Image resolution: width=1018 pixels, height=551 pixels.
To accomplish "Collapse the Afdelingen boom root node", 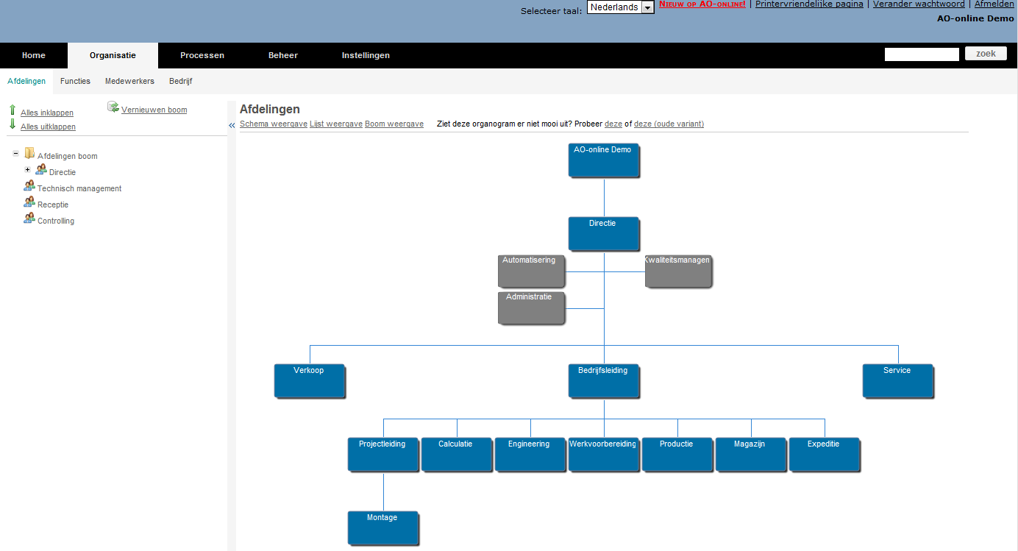I will 15,154.
